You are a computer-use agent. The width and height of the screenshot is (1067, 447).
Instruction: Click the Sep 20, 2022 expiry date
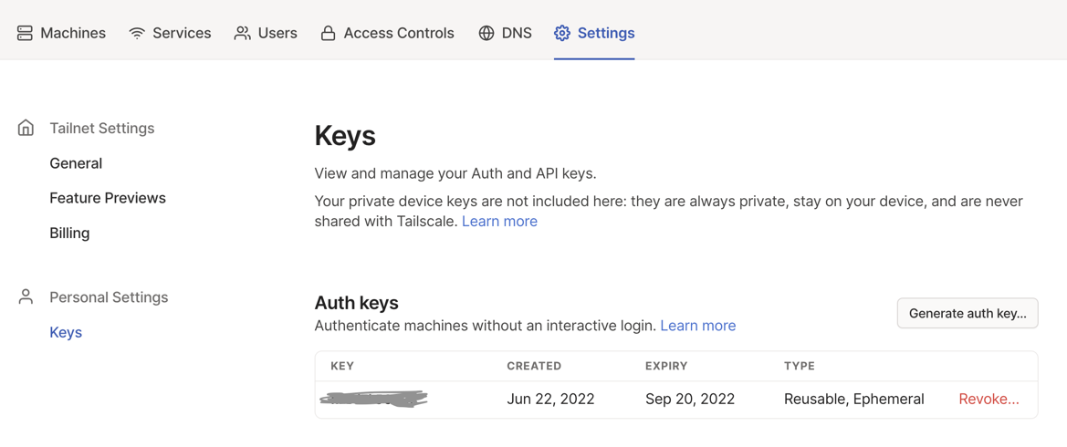690,400
